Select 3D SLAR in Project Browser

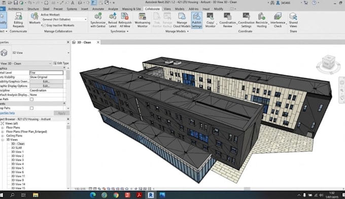[17, 148]
